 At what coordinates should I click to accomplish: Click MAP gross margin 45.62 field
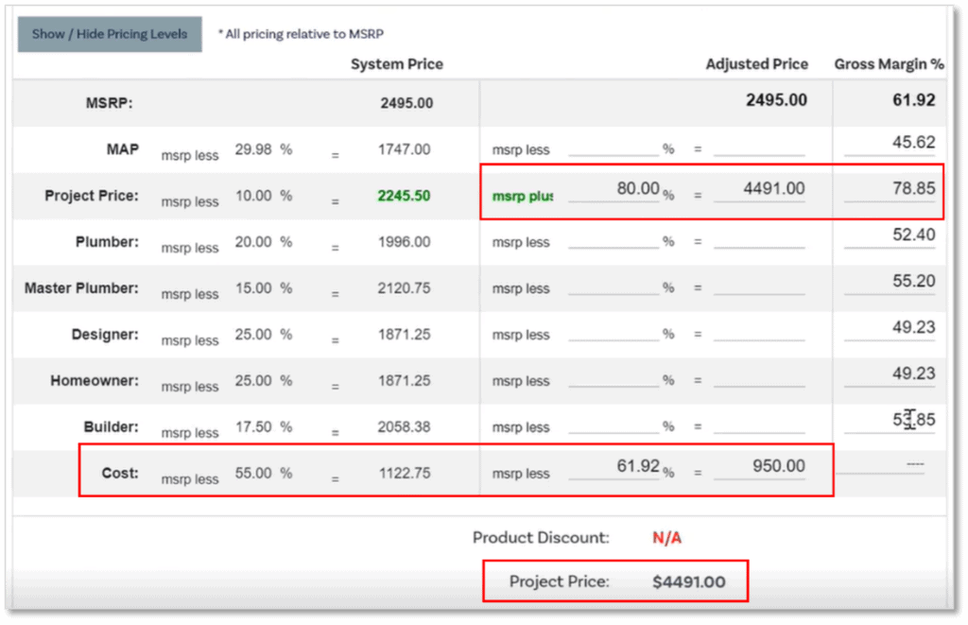pos(890,144)
